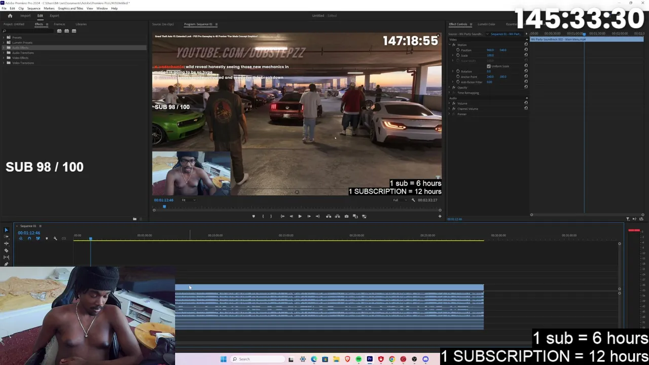Open the Fit zoom level dropdown

coord(189,200)
